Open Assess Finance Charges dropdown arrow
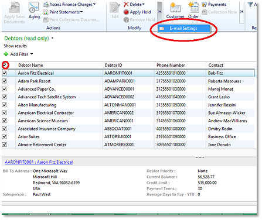Image resolution: width=262 pixels, height=220 pixels. [94, 4]
